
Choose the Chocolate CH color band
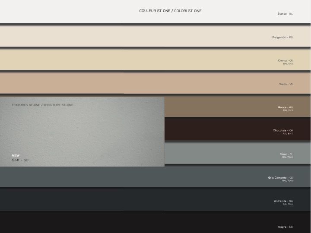pos(238,129)
